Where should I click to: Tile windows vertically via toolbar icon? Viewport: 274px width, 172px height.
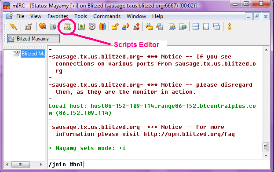(x=206, y=26)
